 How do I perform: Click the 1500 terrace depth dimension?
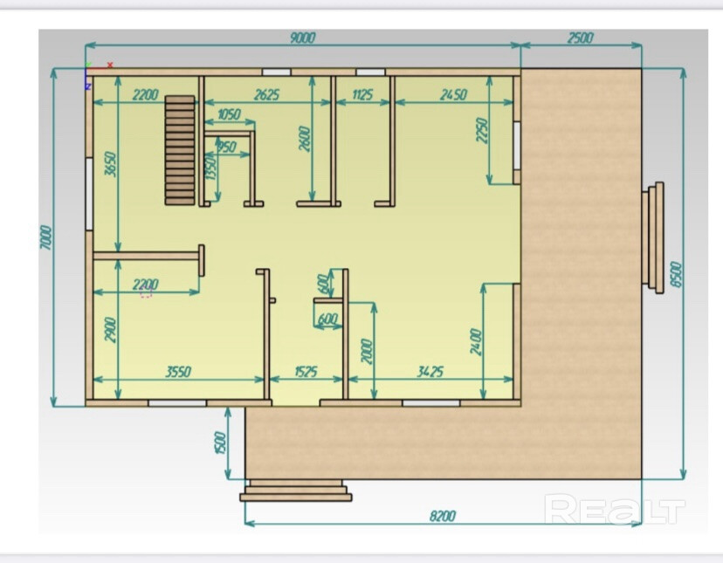(220, 442)
